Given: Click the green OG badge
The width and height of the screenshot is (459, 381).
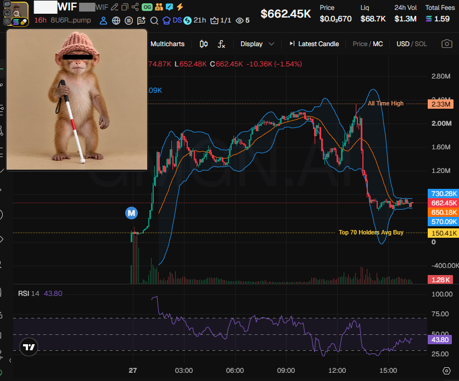Looking at the screenshot, I should [147, 7].
